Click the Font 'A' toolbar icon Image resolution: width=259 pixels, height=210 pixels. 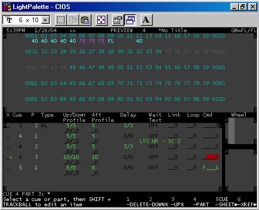[146, 20]
